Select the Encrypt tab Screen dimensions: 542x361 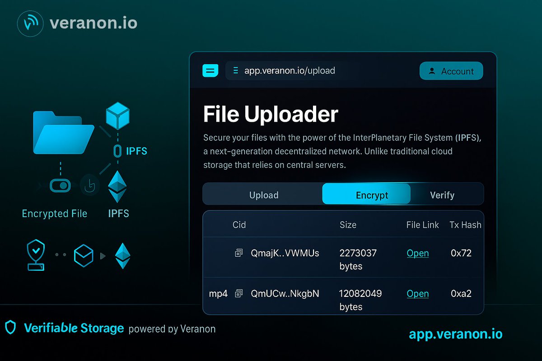(x=367, y=194)
